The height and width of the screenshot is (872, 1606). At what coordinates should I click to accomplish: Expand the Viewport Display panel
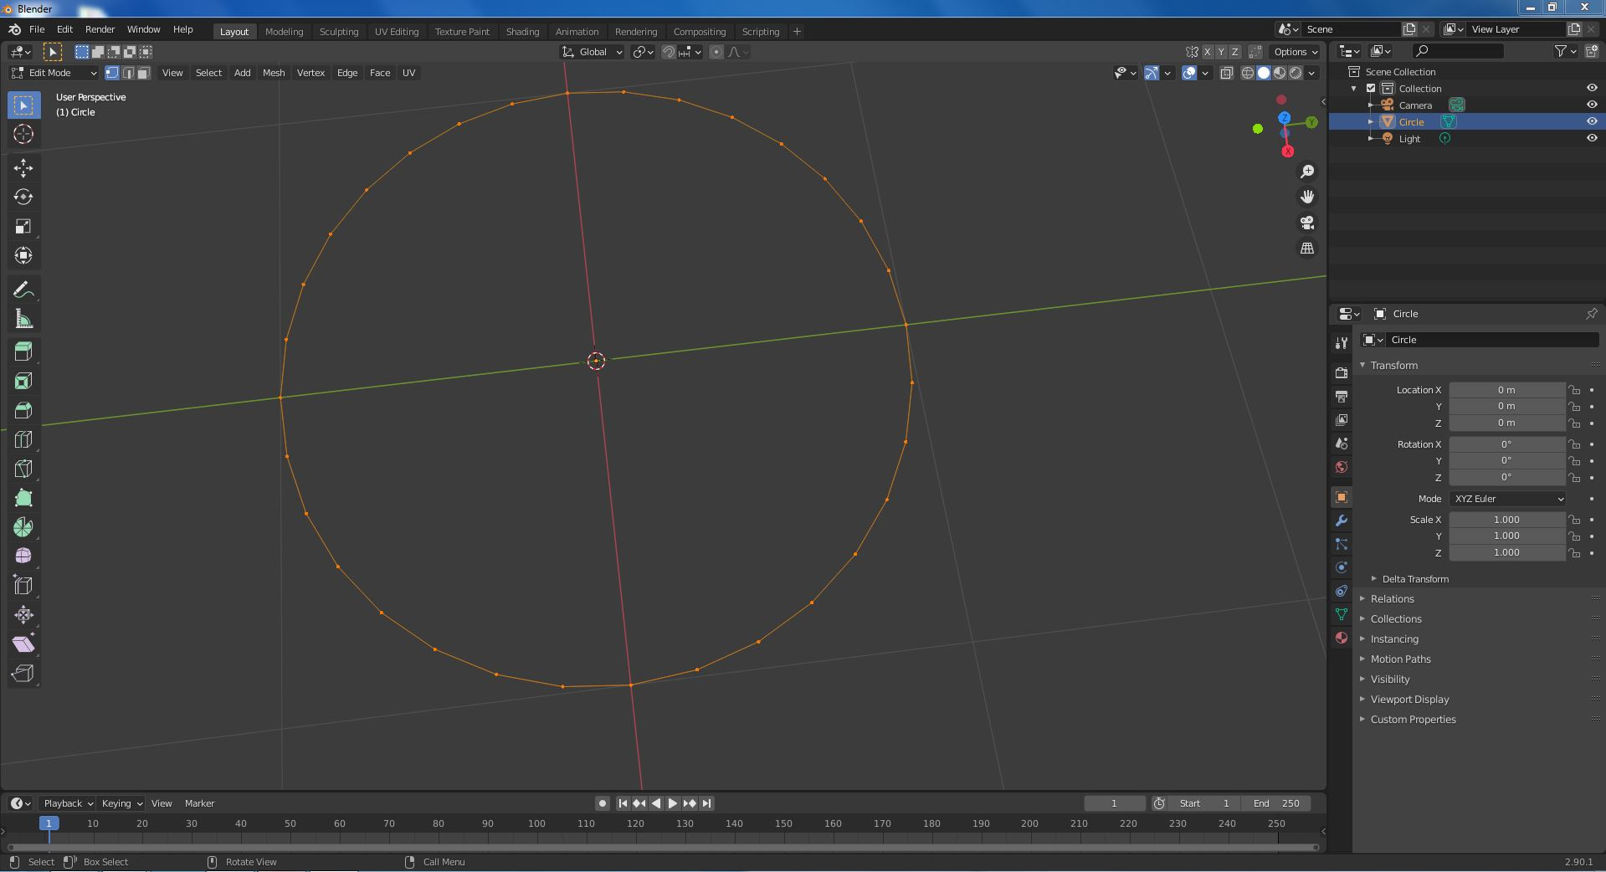click(x=1409, y=700)
